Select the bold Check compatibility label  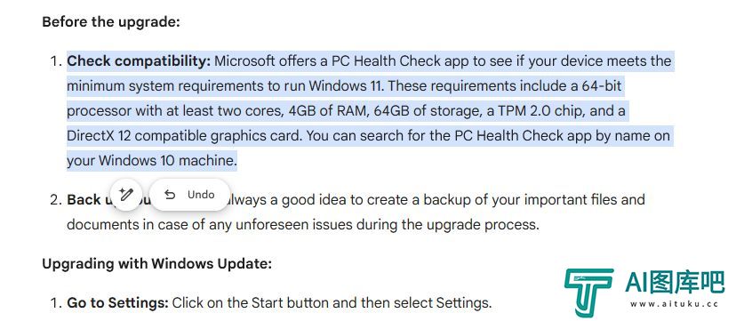[x=139, y=61]
